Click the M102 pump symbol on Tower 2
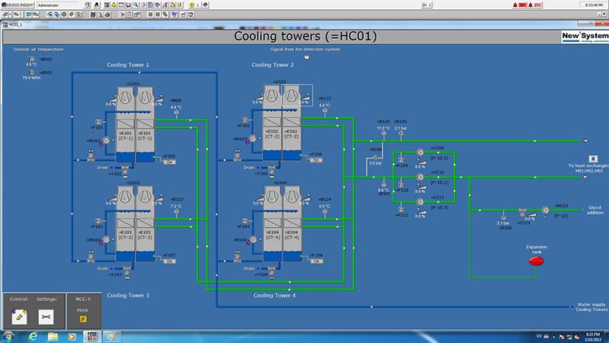The image size is (609, 343). tap(253, 139)
